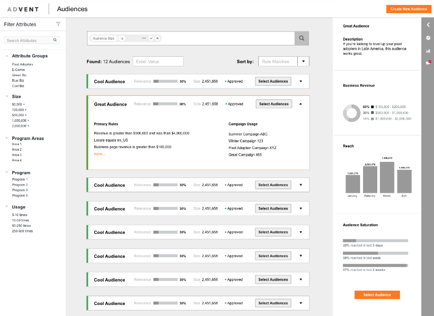The height and width of the screenshot is (316, 434).
Task: Collapse the expanded Great Audience row
Action: pos(300,104)
